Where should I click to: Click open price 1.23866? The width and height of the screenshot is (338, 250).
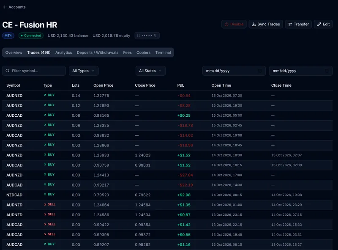click(x=101, y=145)
